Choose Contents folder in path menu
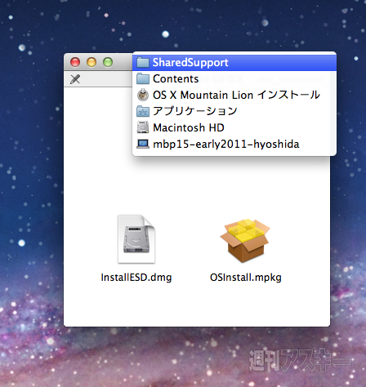The image size is (366, 387). pyautogui.click(x=234, y=79)
